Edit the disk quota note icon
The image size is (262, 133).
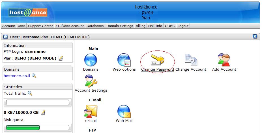click(x=43, y=112)
